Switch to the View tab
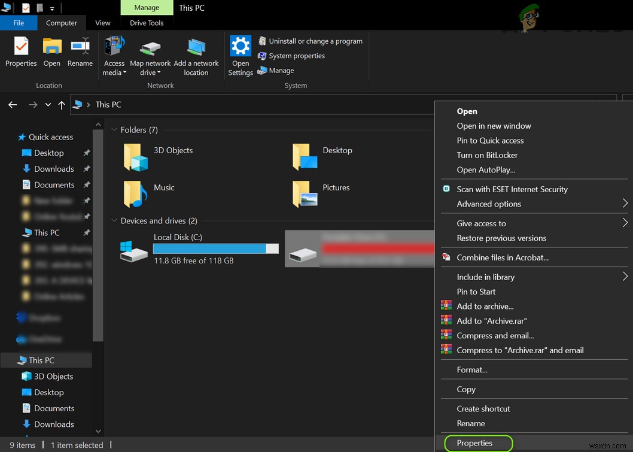The image size is (633, 452). [102, 23]
